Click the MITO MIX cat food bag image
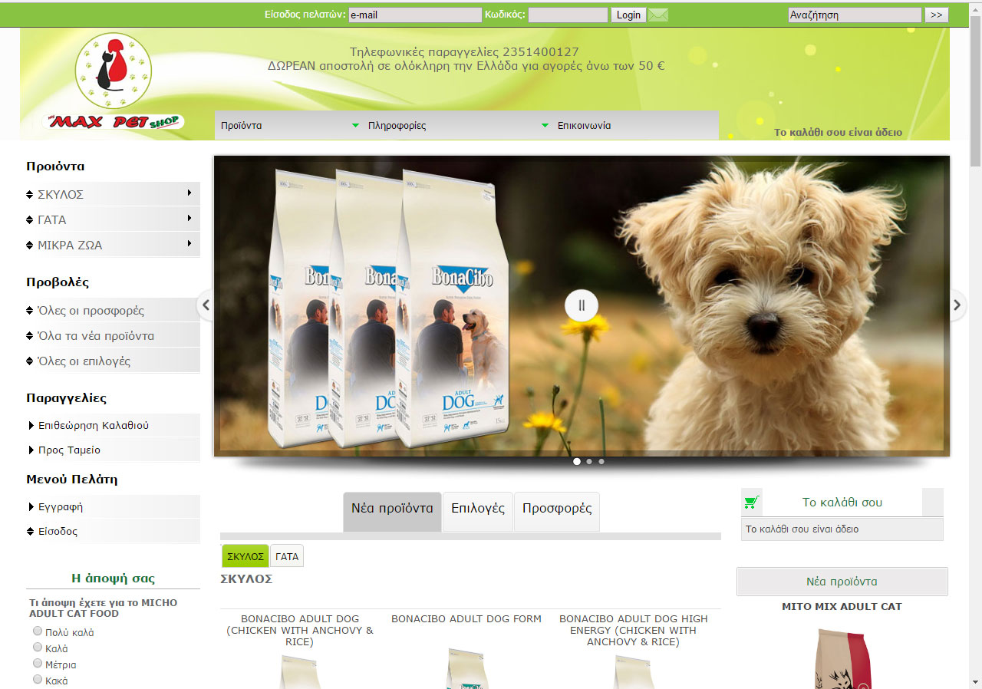 842,658
